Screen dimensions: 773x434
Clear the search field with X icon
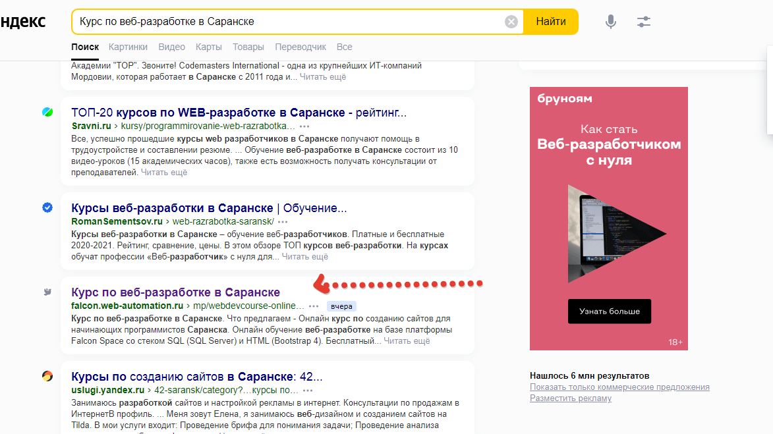[511, 22]
